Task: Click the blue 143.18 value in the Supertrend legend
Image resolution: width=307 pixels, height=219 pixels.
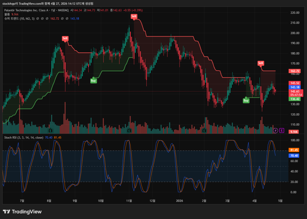Action: 75,19
